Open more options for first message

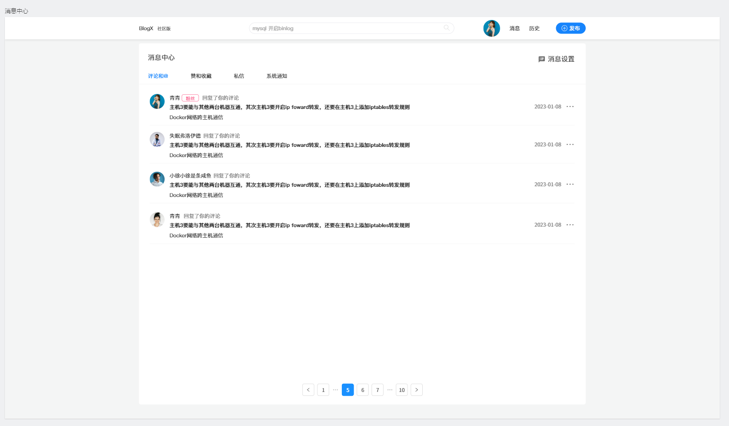coord(570,106)
